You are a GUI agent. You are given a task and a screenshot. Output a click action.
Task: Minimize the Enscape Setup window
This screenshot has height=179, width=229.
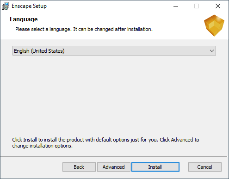click(x=176, y=6)
